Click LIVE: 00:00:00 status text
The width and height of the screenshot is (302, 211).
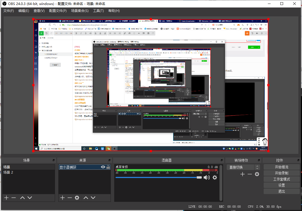(x=200, y=207)
